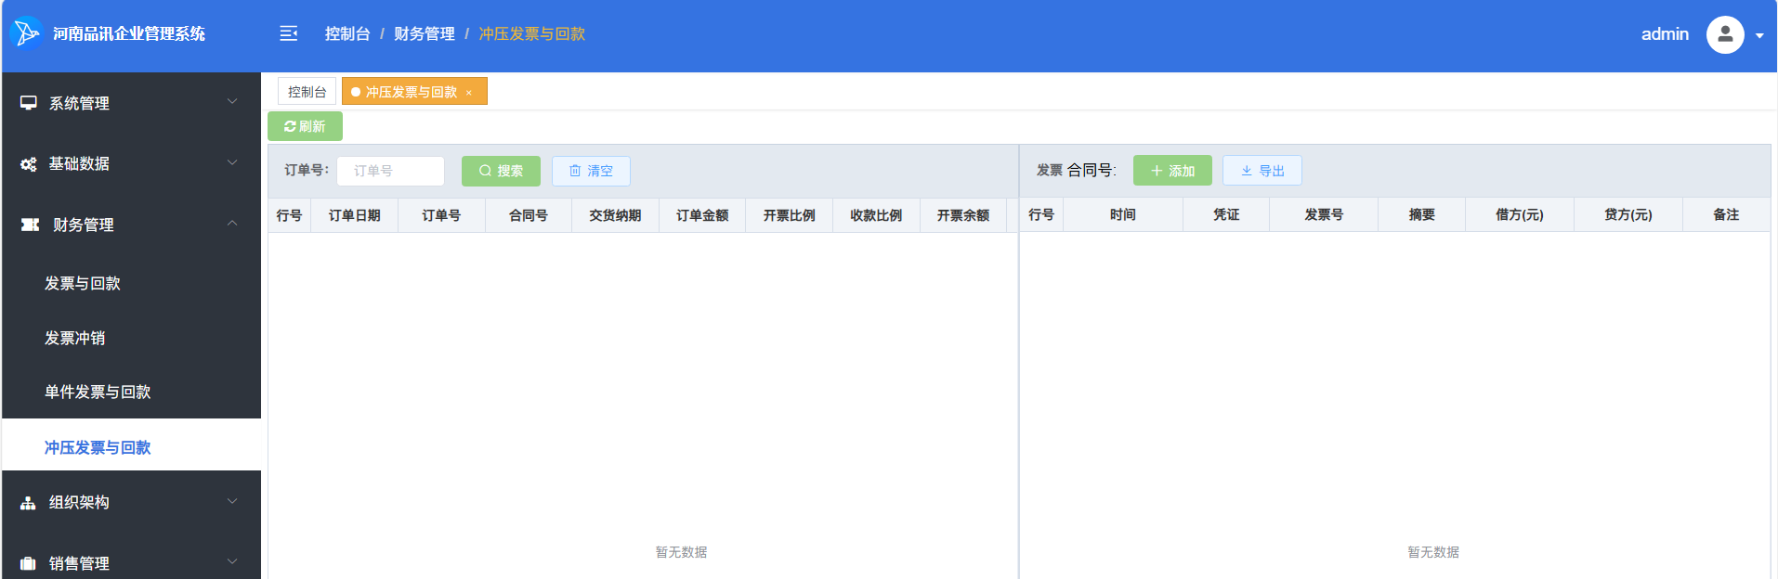Expand the 系统管理 menu chevron
This screenshot has height=579, width=1778.
[232, 101]
